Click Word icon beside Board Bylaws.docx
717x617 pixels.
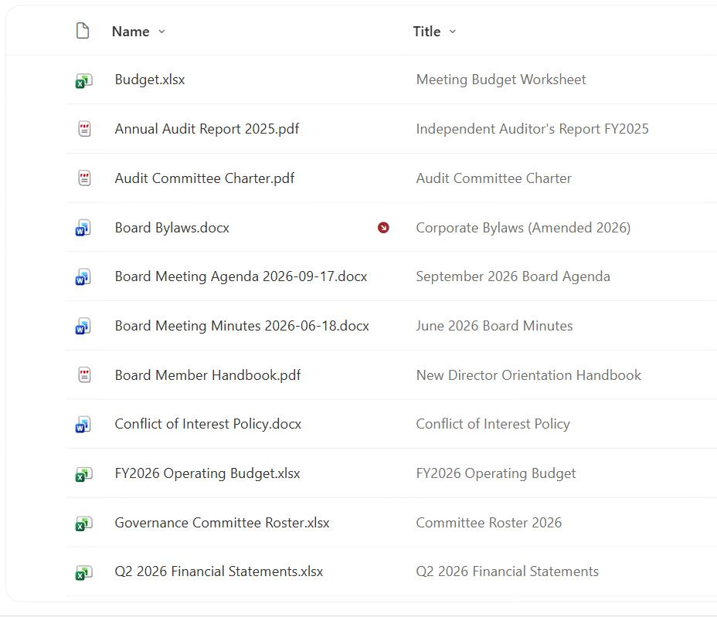tap(83, 228)
